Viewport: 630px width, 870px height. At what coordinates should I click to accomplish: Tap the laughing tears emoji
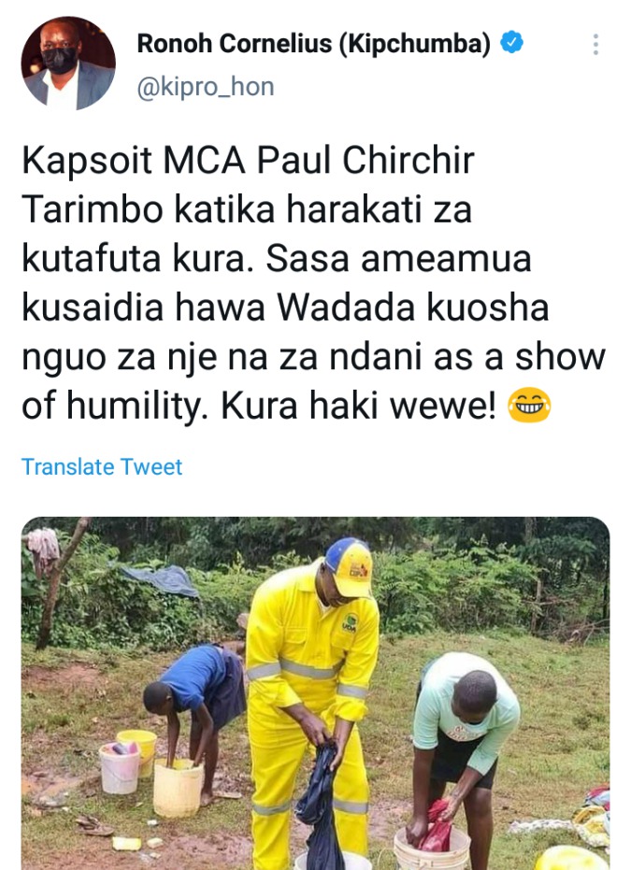click(x=529, y=405)
